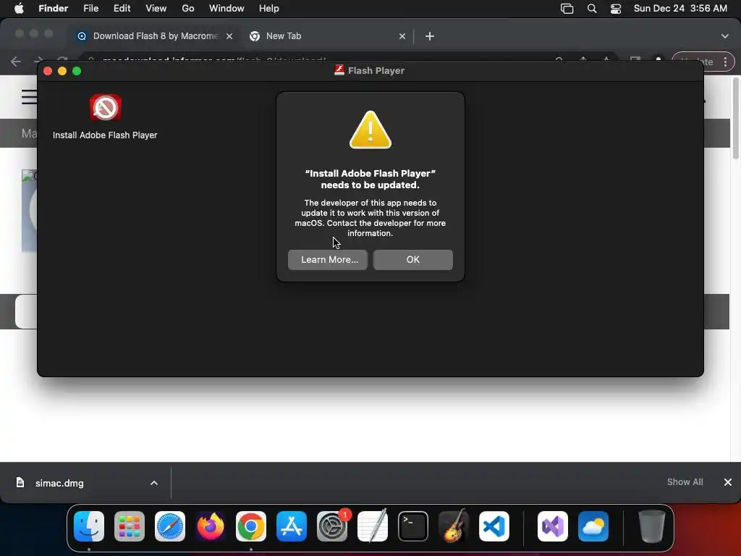The width and height of the screenshot is (741, 556).
Task: Open TextEdit from the Dock
Action: 373,526
